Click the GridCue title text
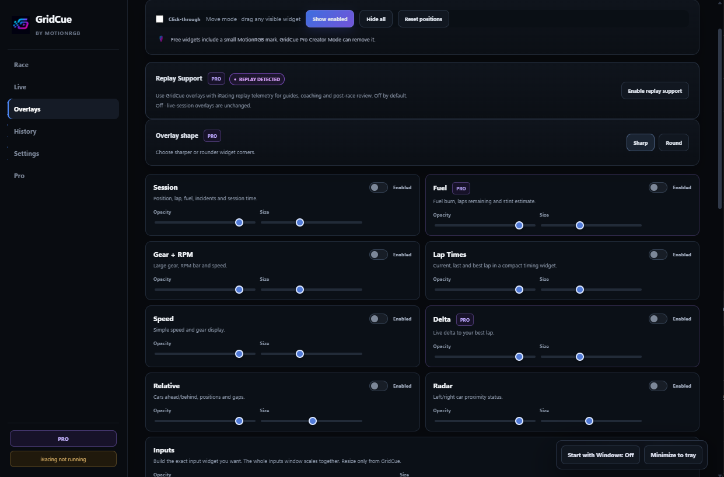Screen dimensions: 724x477 point(54,20)
